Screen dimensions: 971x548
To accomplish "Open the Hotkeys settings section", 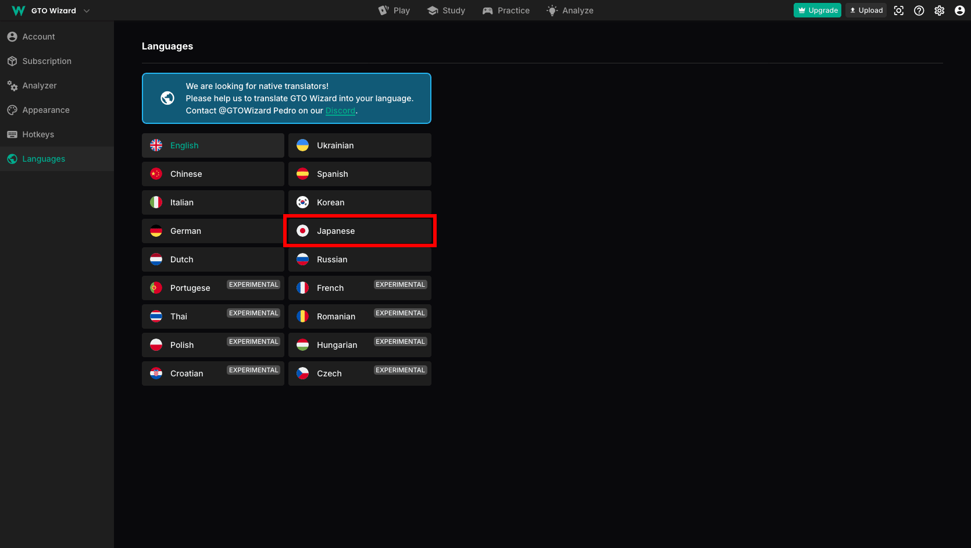I will [38, 134].
